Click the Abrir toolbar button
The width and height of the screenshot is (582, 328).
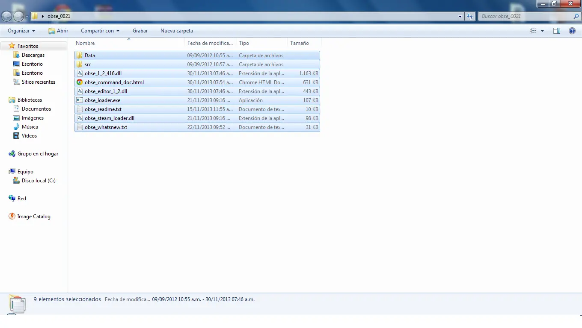click(x=58, y=31)
